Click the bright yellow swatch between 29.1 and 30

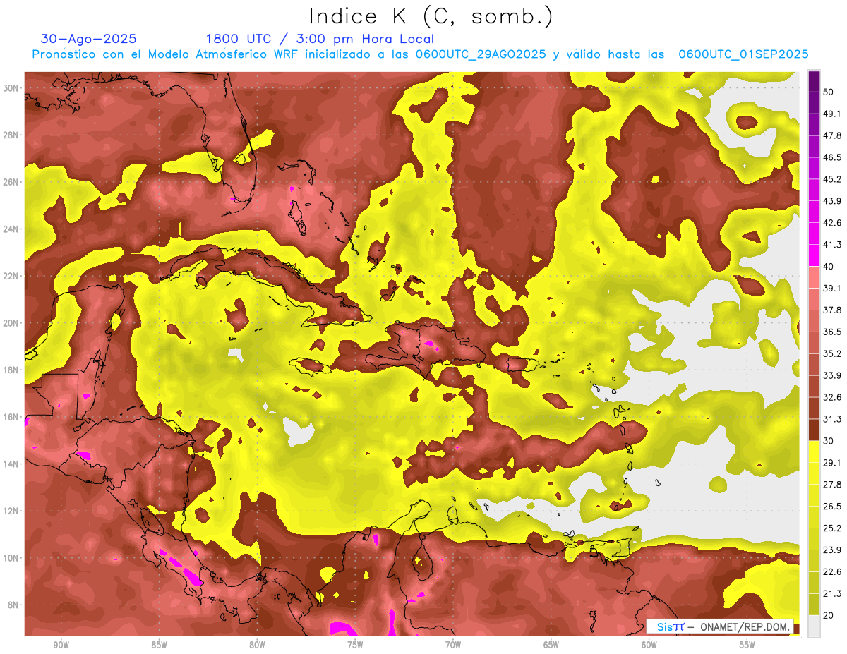[814, 452]
